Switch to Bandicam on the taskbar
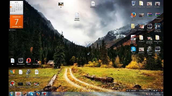 pos(45,94)
